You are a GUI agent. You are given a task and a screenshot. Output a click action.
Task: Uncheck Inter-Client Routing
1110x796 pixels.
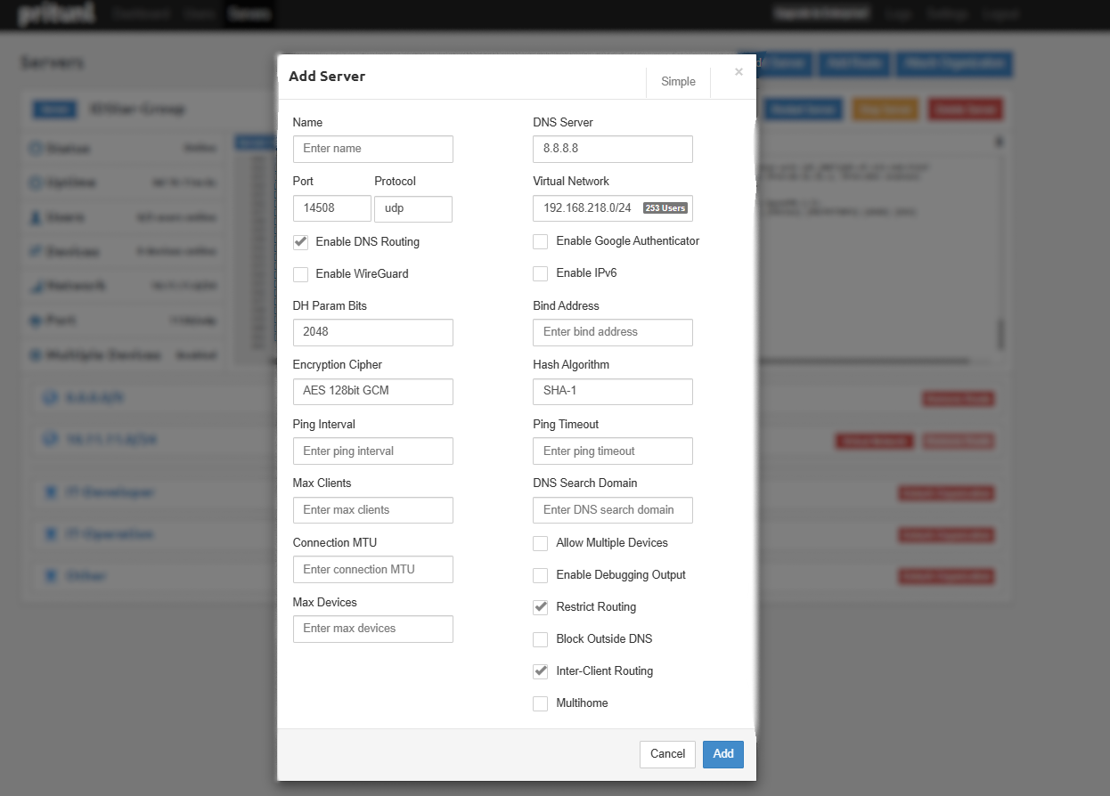point(540,671)
